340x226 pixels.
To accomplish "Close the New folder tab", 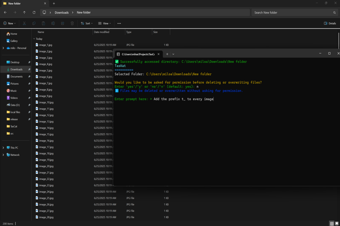I will click(x=45, y=3).
